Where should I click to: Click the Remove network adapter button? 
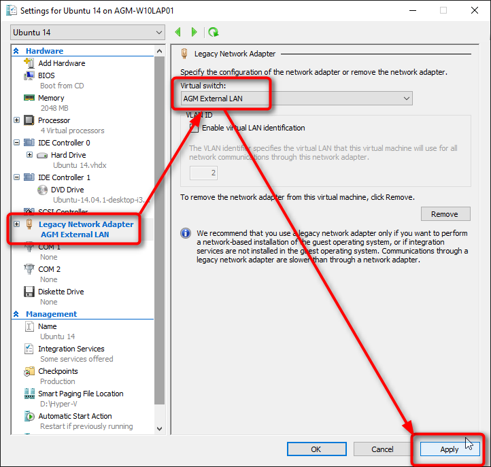[x=445, y=214]
